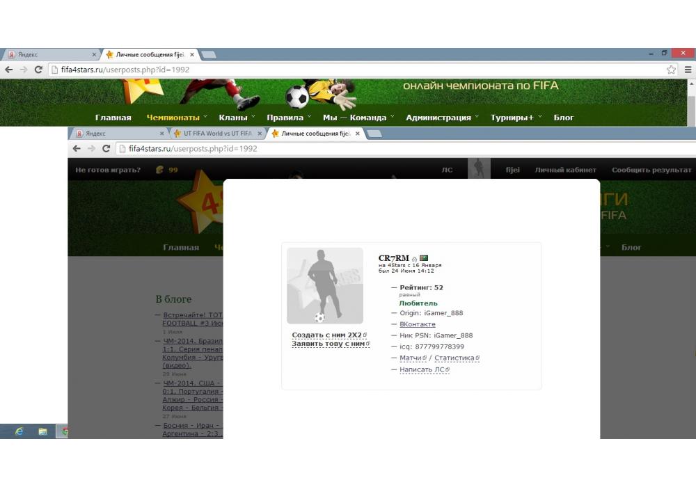Click the forward arrow in the outer browser
The image size is (696, 487).
point(24,70)
